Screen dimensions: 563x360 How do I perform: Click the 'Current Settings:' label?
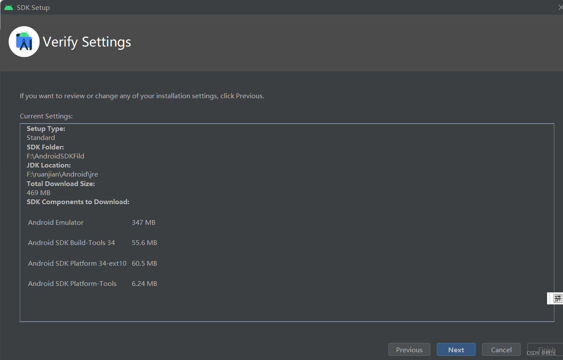point(46,116)
